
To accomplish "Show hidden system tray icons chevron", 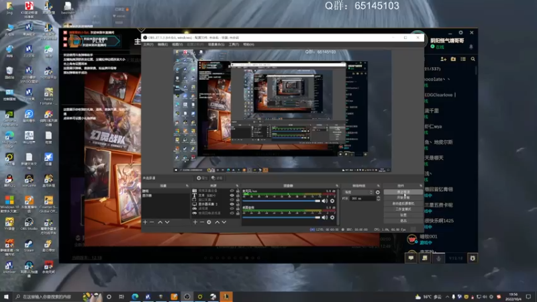I will pos(447,297).
